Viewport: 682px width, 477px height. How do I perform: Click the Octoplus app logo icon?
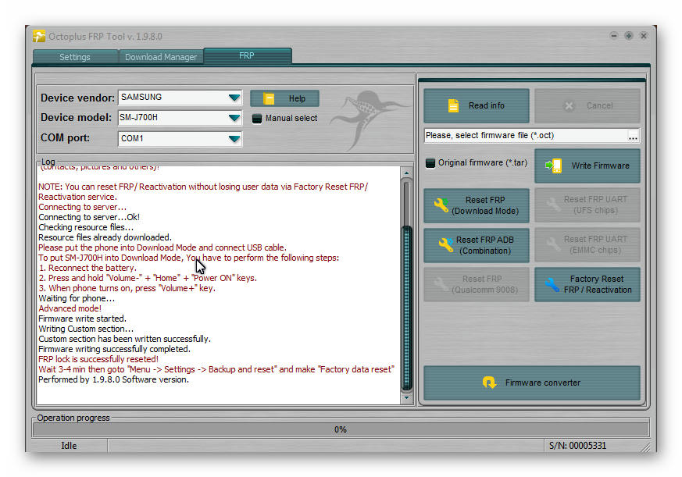pos(39,36)
